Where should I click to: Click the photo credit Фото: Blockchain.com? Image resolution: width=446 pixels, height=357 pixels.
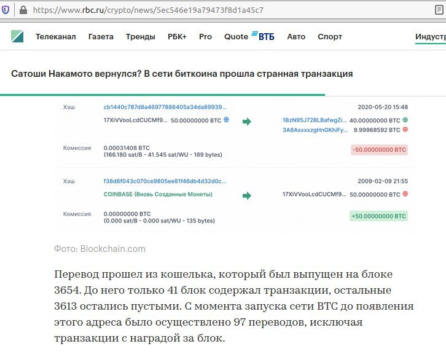pyautogui.click(x=100, y=249)
